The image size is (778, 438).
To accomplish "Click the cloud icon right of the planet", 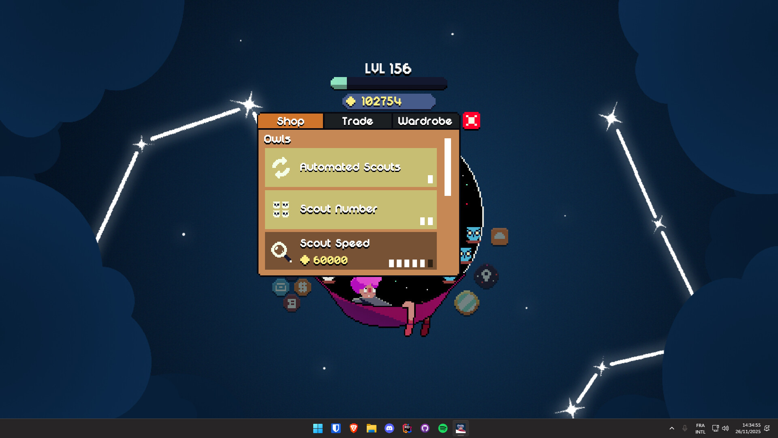I will tap(500, 236).
